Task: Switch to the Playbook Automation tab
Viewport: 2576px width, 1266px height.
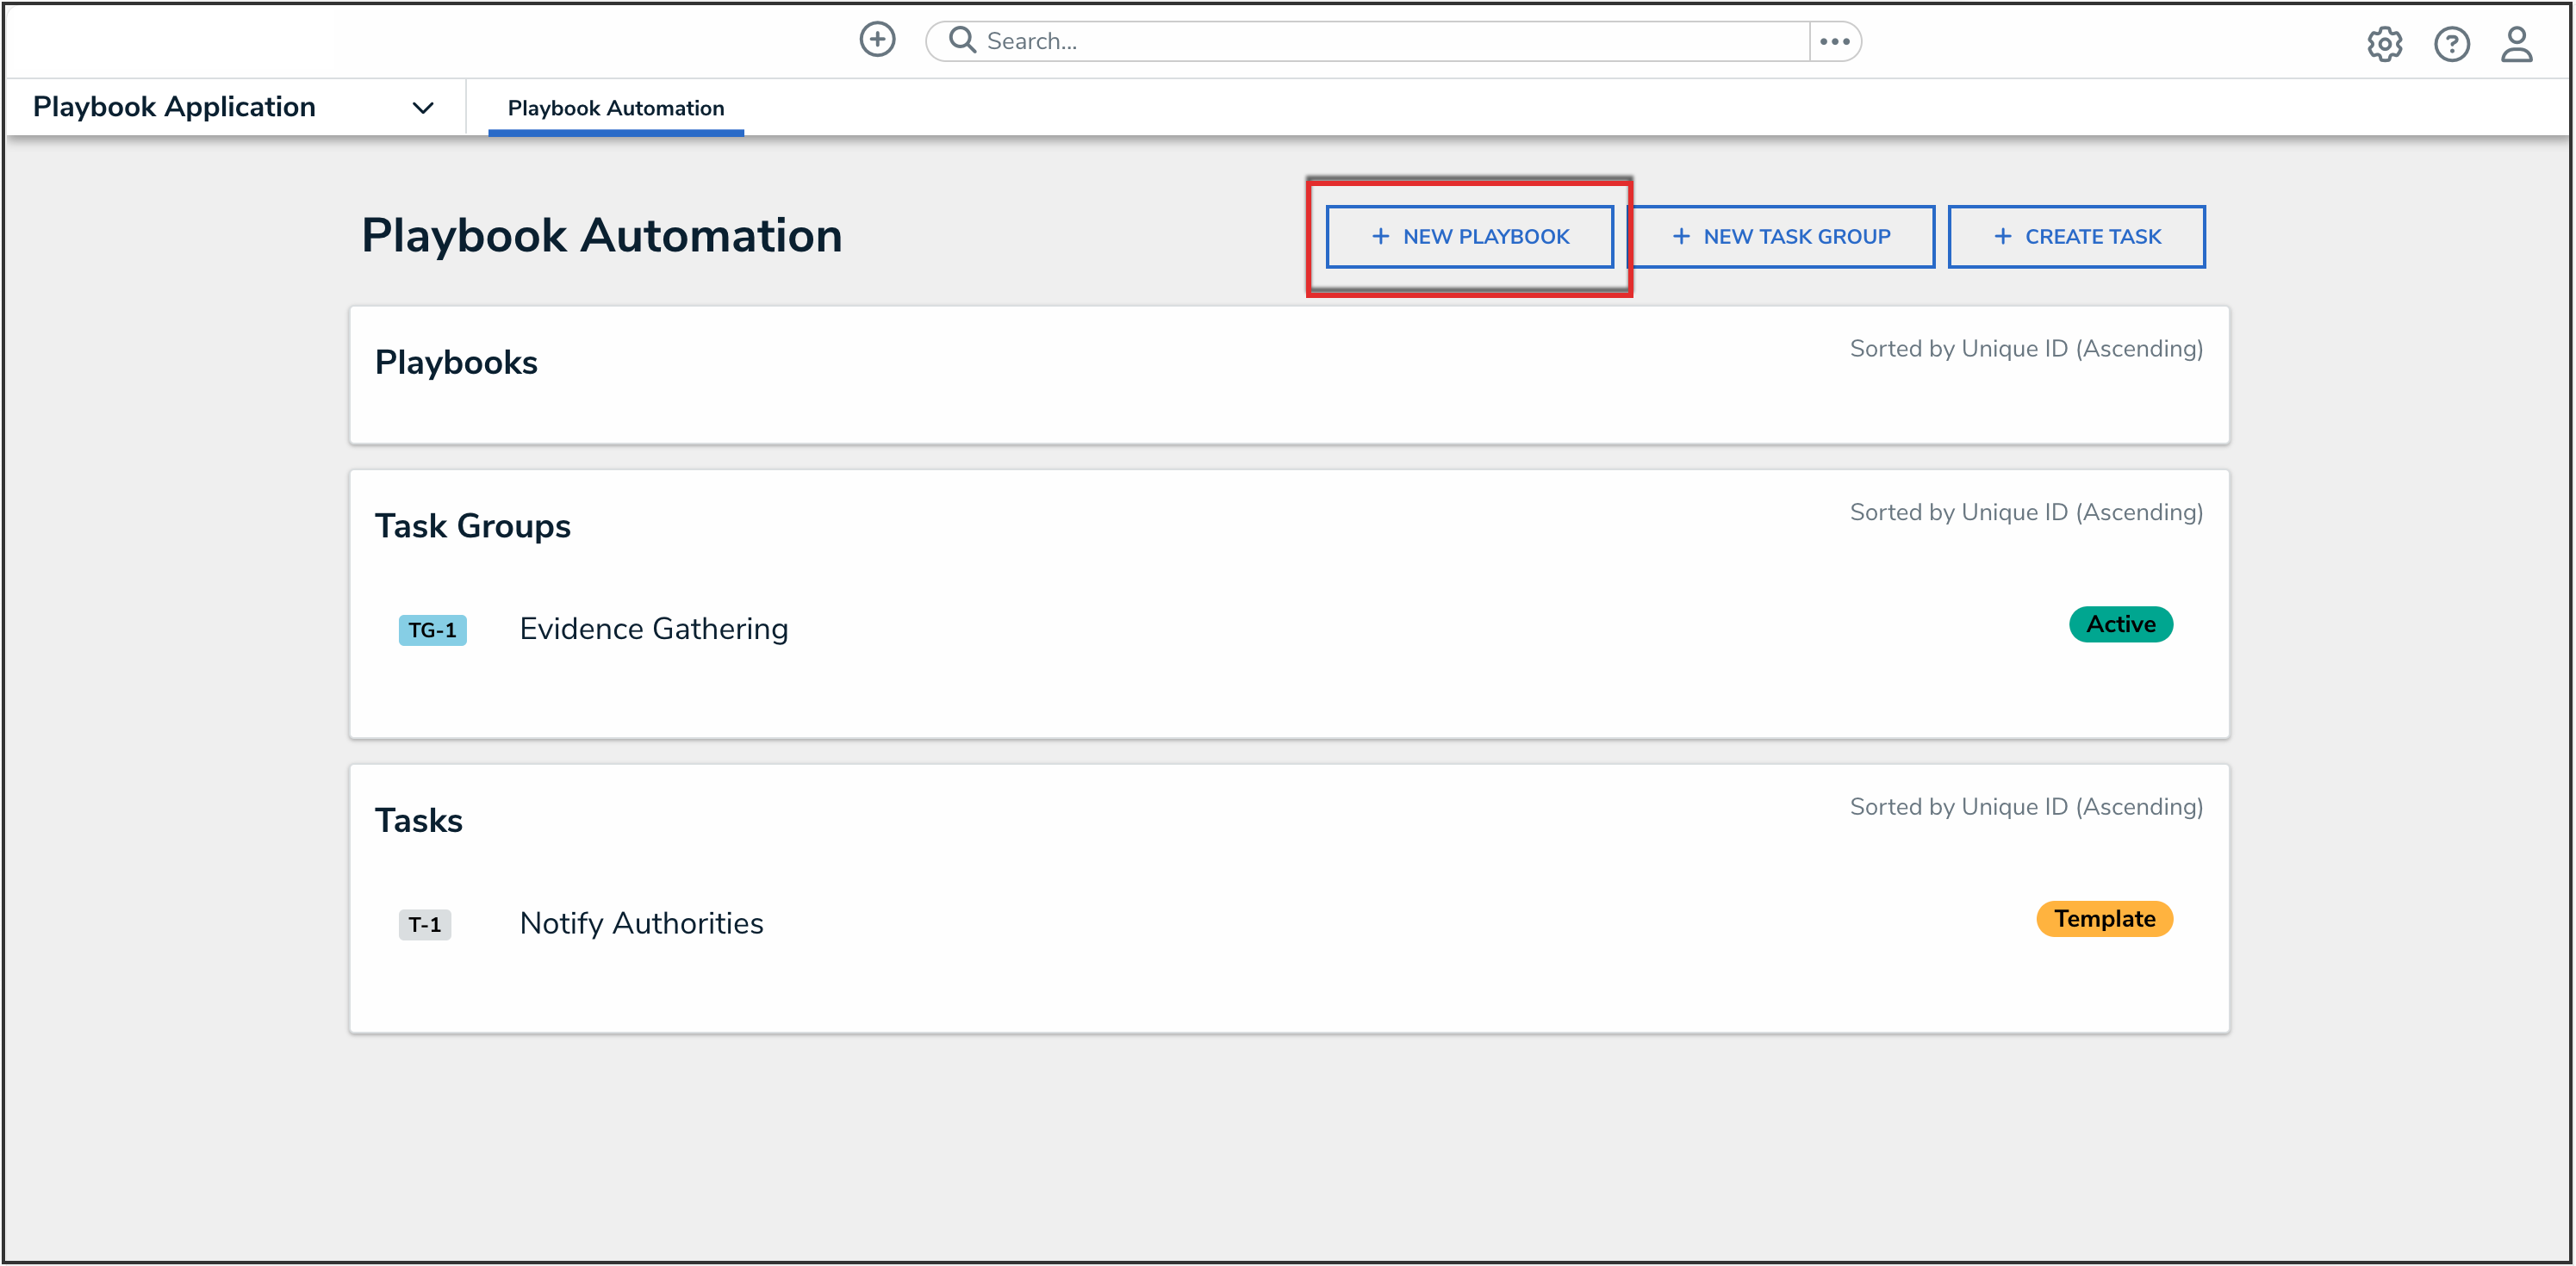Action: click(x=615, y=108)
